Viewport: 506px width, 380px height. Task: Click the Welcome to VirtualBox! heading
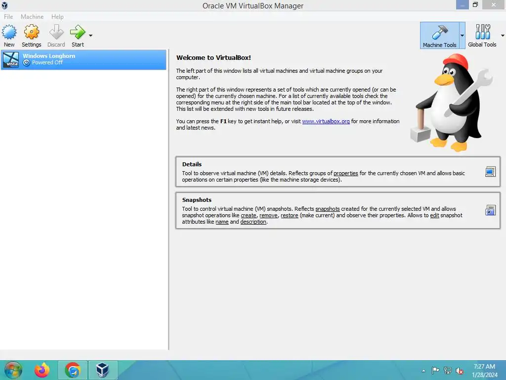click(213, 57)
